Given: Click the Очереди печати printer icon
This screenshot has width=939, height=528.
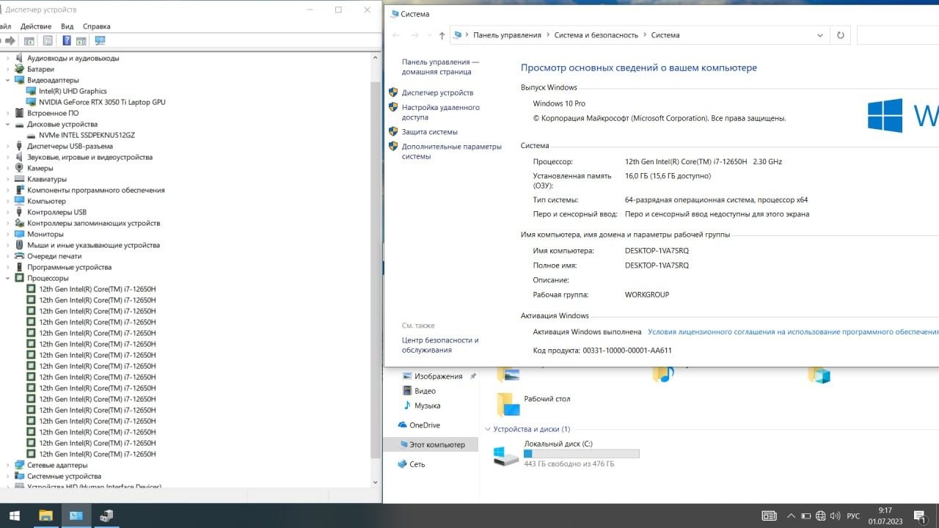Looking at the screenshot, I should 20,256.
